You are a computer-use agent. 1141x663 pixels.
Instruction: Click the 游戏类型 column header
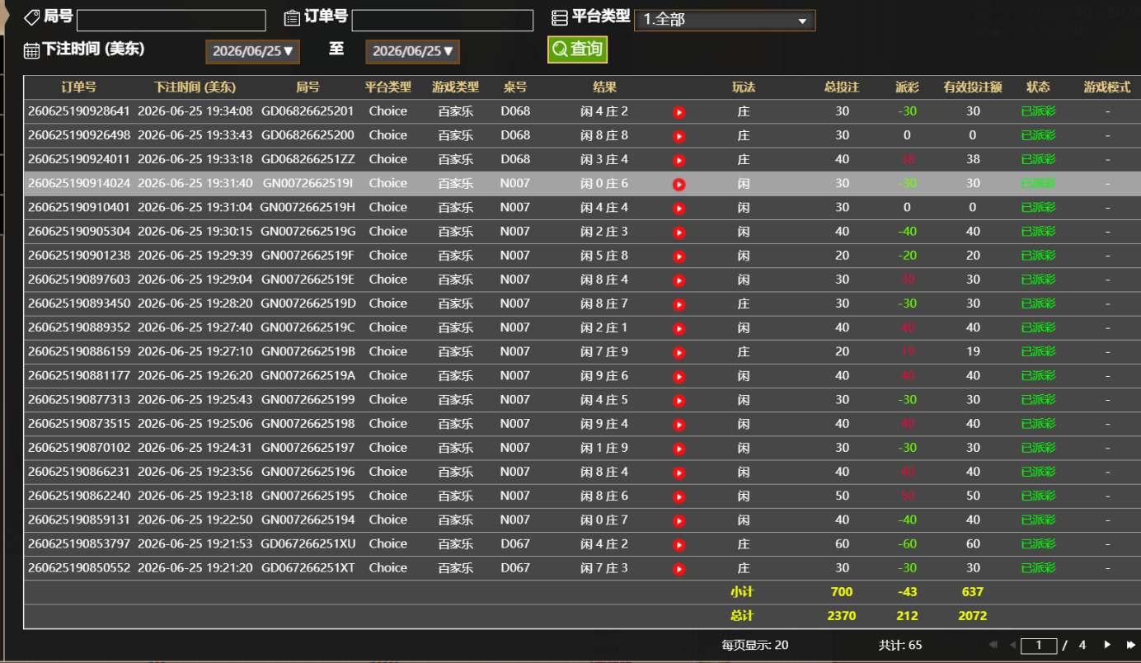[x=455, y=87]
